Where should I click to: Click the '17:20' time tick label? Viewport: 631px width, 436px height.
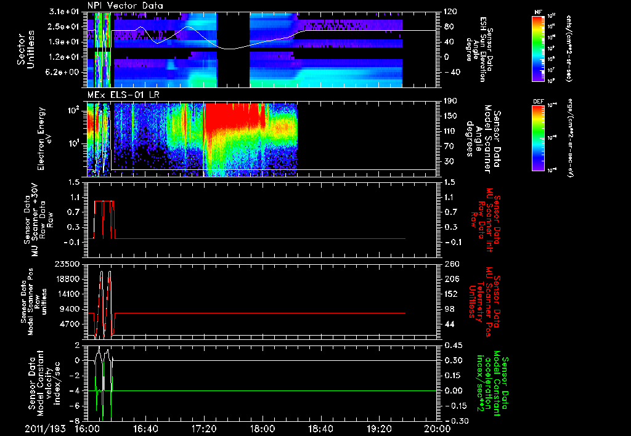point(204,429)
